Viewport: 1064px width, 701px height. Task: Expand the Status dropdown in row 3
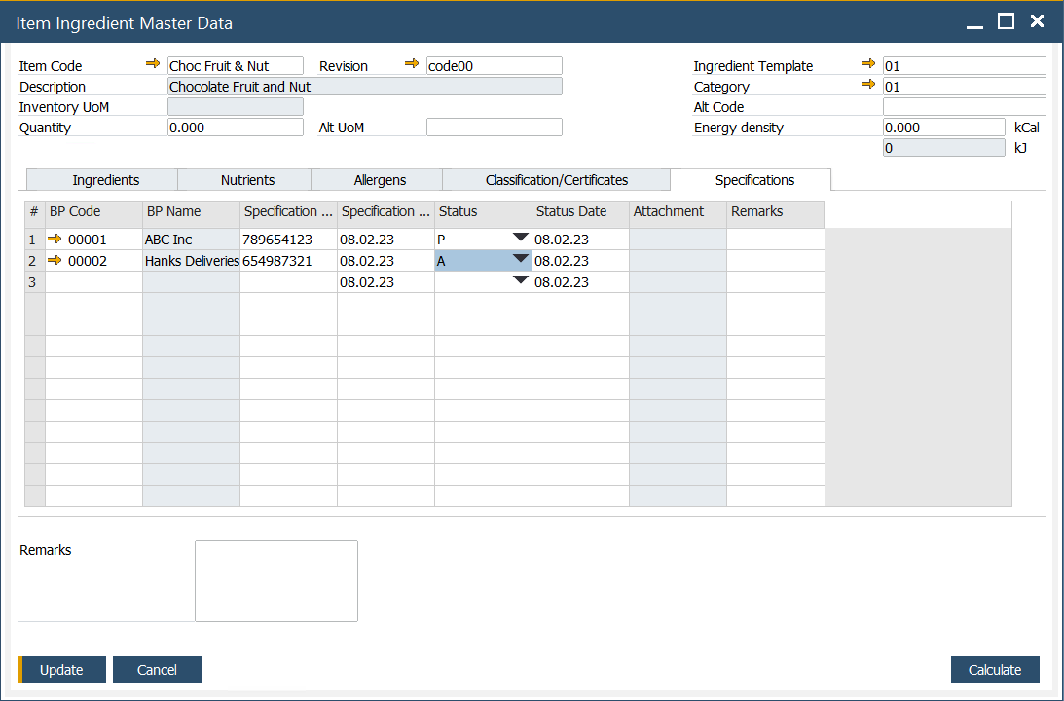point(520,280)
